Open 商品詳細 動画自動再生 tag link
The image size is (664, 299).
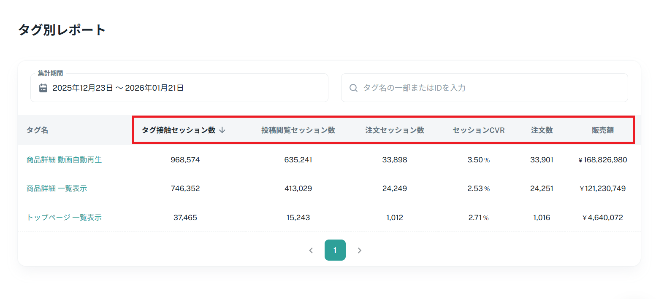(64, 160)
